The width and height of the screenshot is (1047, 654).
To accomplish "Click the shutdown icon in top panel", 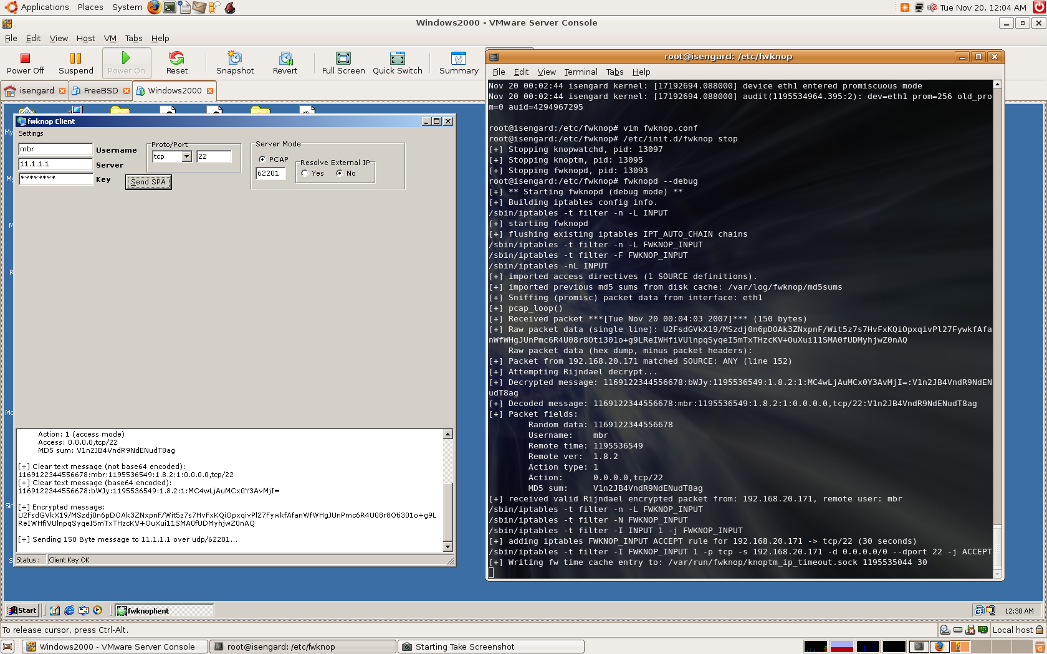I will click(x=1038, y=7).
